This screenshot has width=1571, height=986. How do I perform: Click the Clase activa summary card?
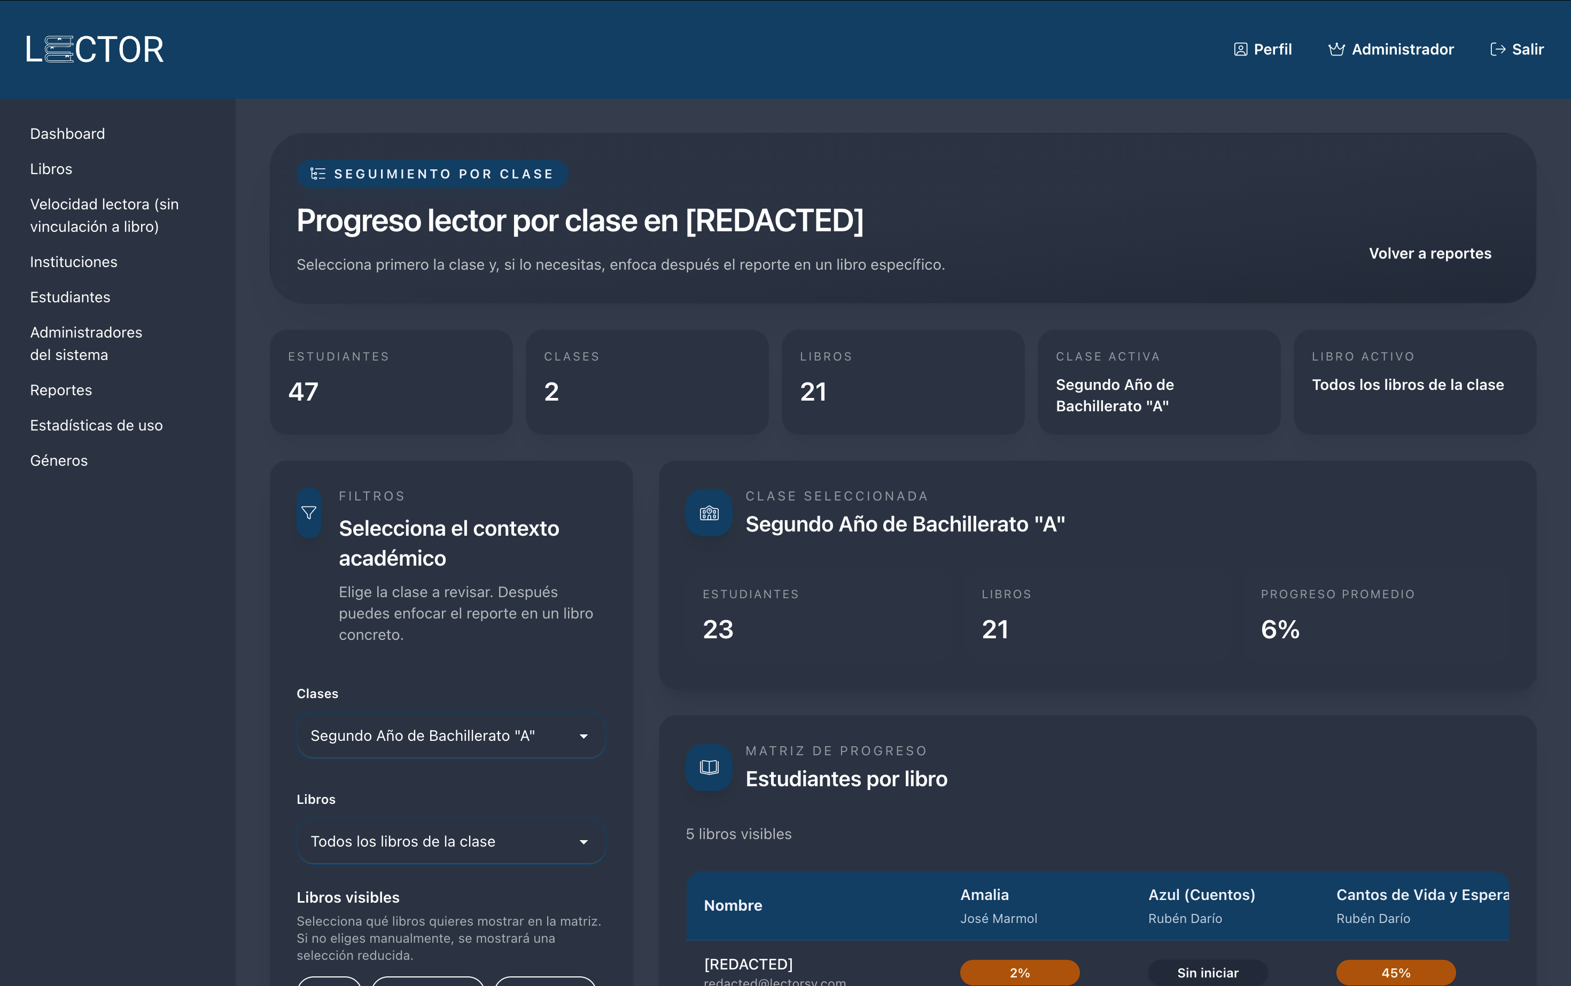click(1158, 381)
